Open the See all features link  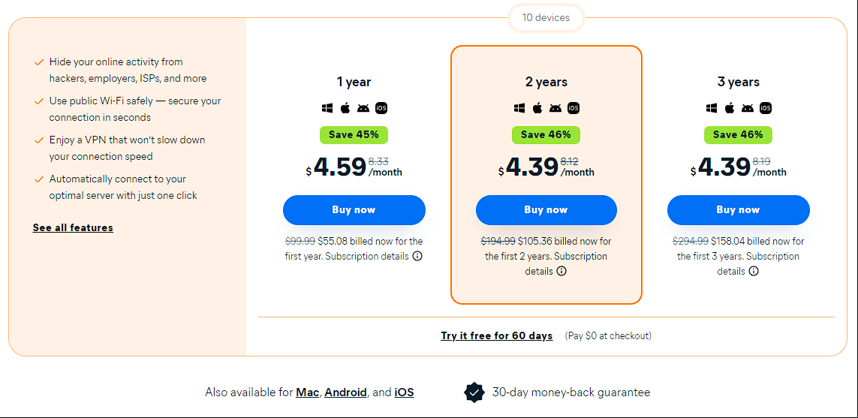pyautogui.click(x=73, y=227)
